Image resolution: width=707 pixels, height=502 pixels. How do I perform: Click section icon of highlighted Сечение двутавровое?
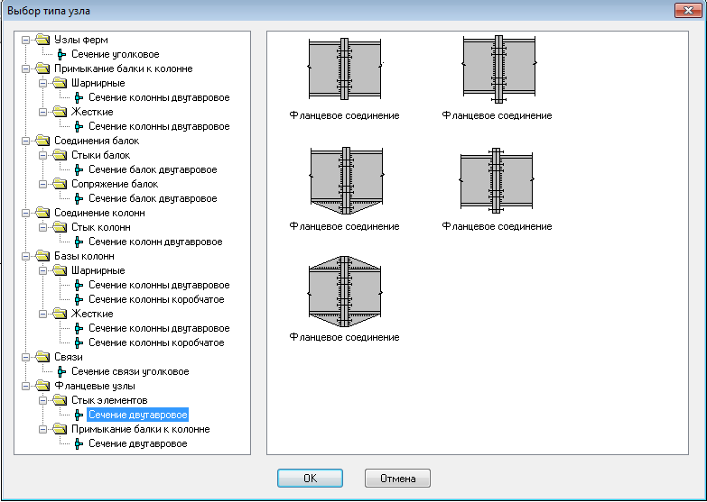point(79,415)
